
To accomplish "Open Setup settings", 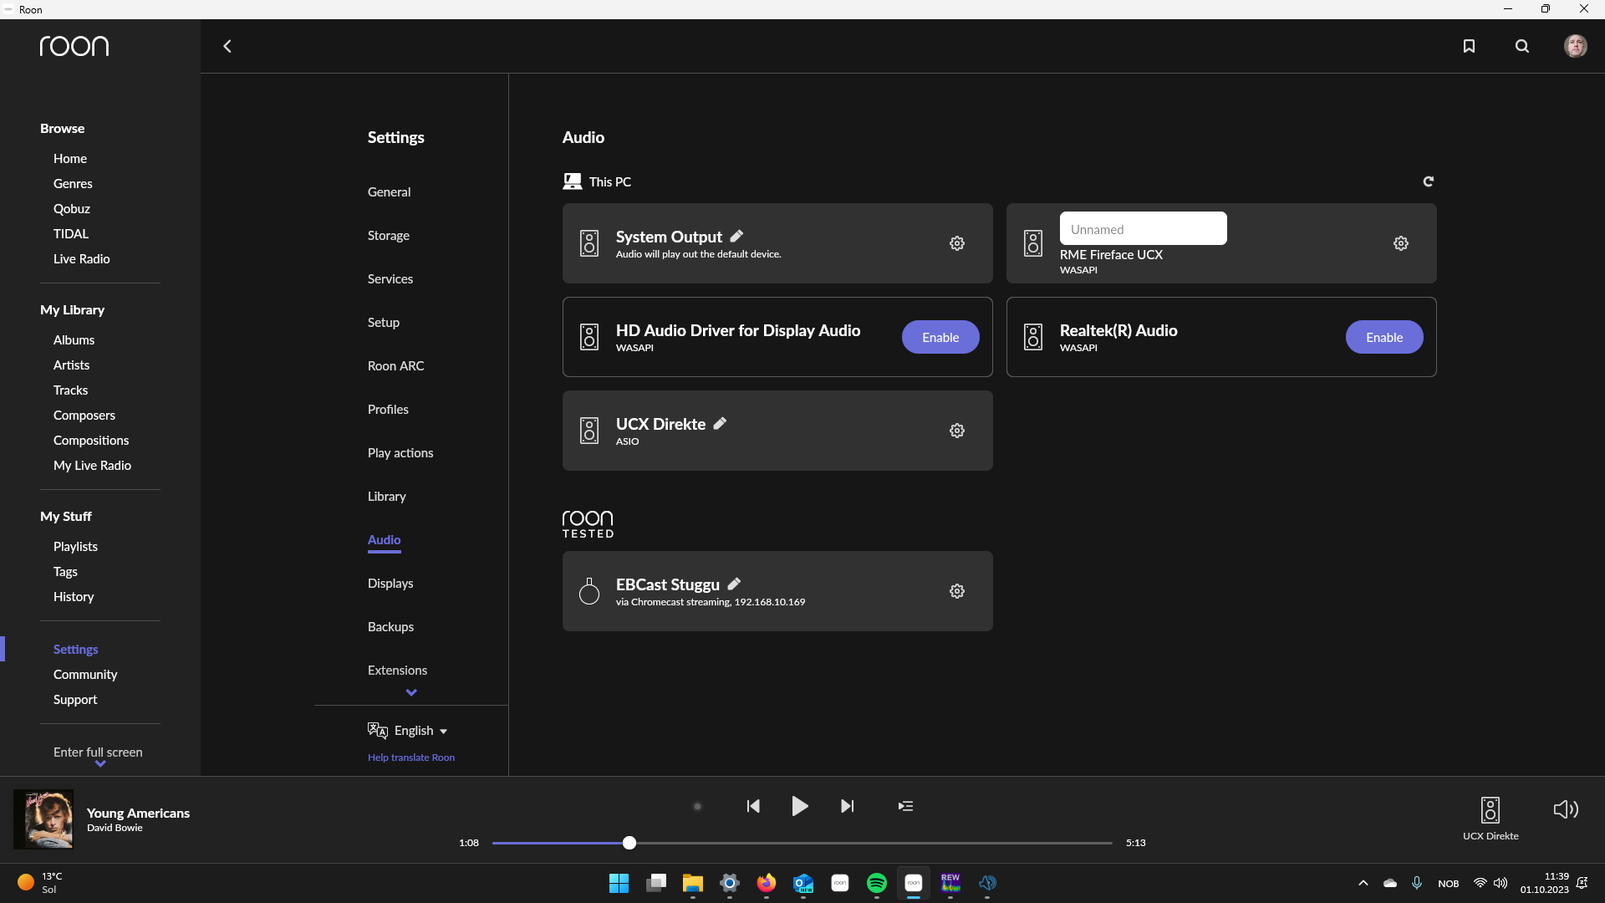I will [384, 323].
